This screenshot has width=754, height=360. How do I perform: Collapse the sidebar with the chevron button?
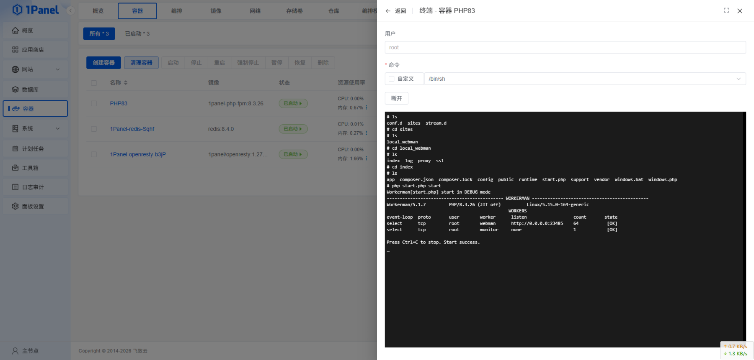70,10
